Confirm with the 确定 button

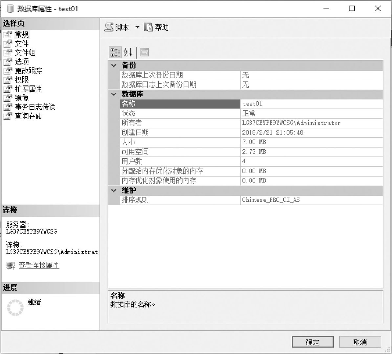313,342
